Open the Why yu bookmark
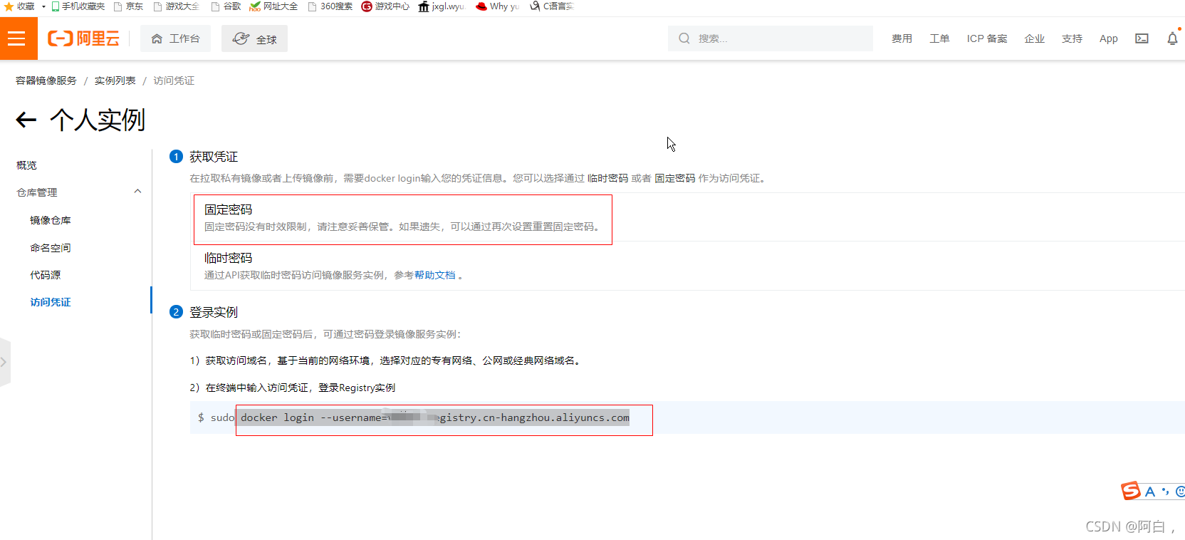 tap(497, 6)
